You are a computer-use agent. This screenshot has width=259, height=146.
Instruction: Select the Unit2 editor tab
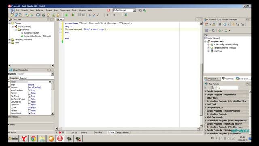coord(60,19)
